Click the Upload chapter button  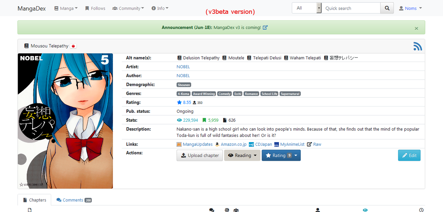coord(200,155)
